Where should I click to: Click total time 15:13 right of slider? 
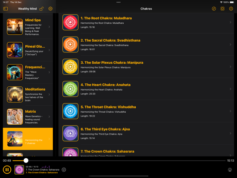pos(231,160)
